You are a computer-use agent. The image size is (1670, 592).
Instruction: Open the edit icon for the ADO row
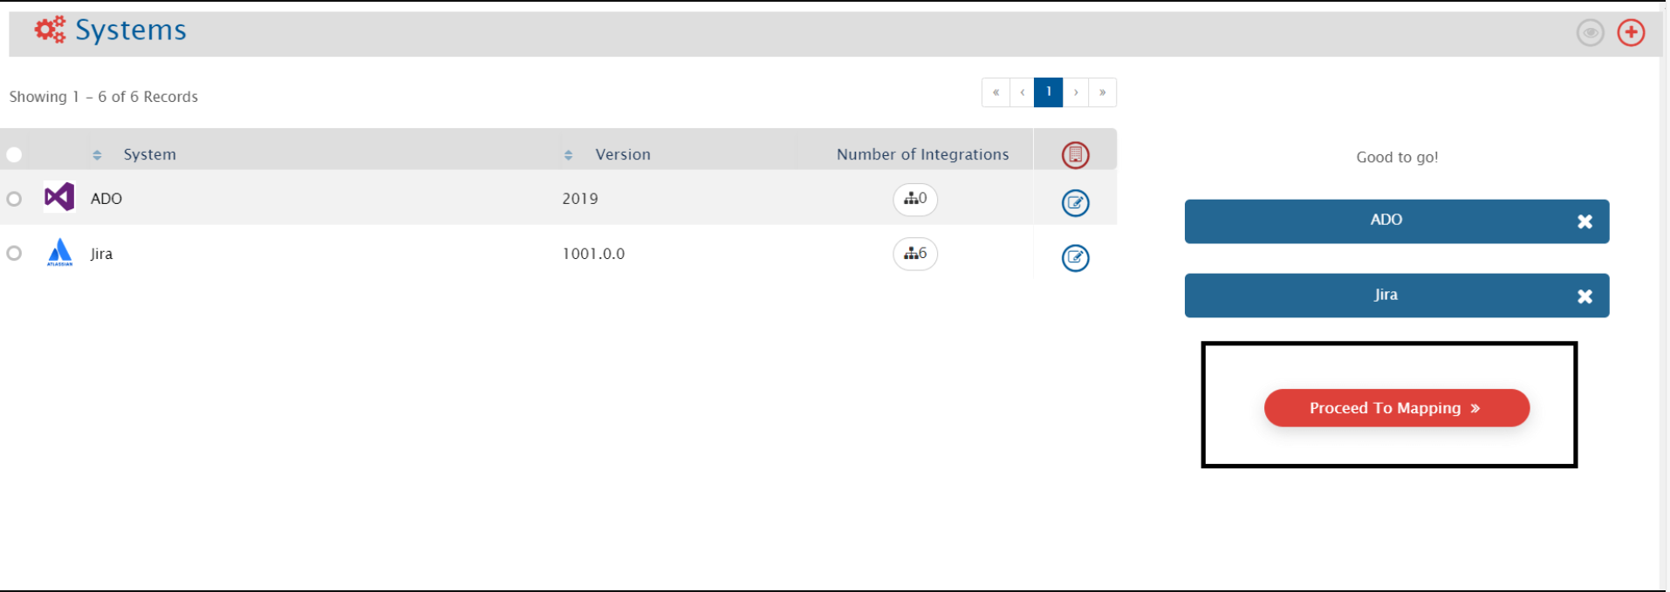(1075, 203)
